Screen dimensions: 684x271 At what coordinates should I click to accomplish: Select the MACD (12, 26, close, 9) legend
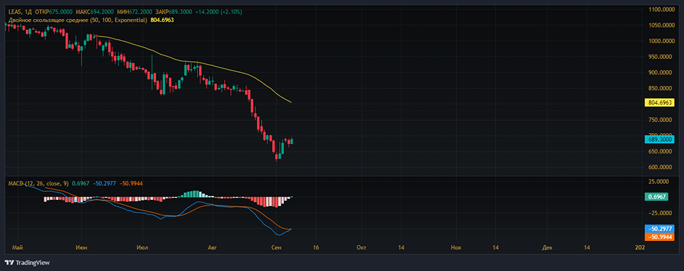tap(38, 184)
